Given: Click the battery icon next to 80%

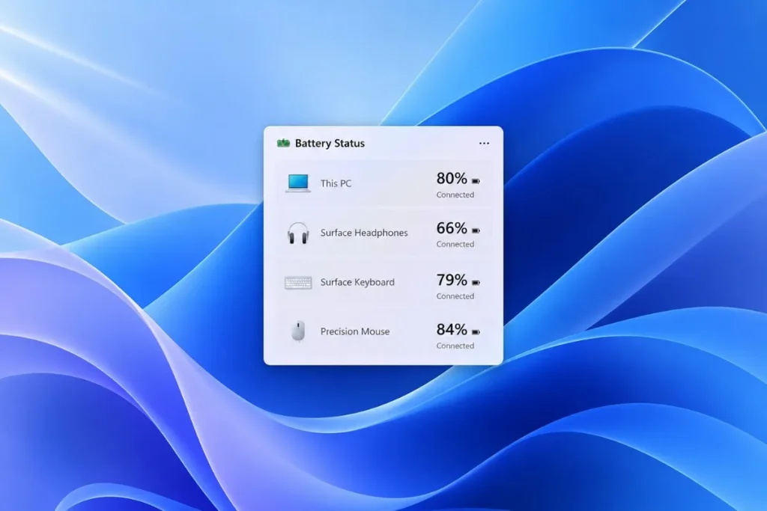Looking at the screenshot, I should tap(476, 181).
